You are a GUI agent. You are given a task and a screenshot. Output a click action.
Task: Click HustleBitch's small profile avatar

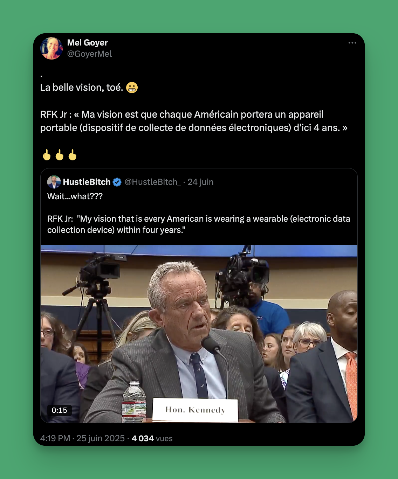pyautogui.click(x=54, y=182)
